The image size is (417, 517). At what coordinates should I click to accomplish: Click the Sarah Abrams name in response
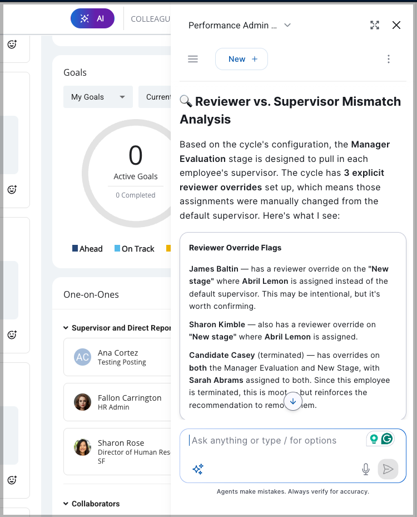[x=216, y=381]
